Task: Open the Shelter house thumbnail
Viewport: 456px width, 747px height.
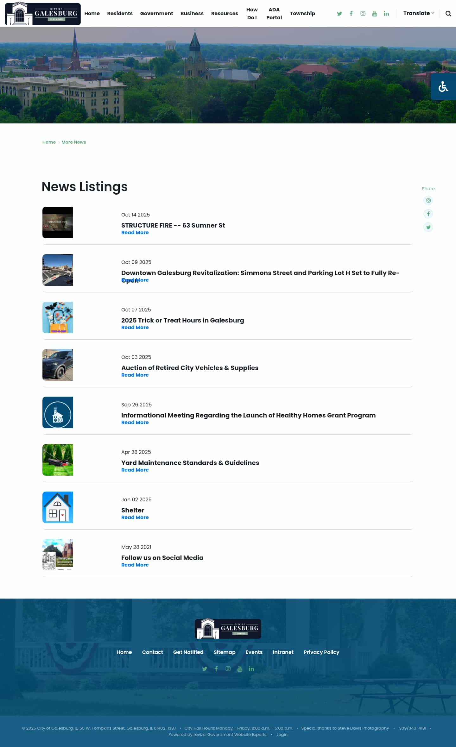Action: point(58,507)
